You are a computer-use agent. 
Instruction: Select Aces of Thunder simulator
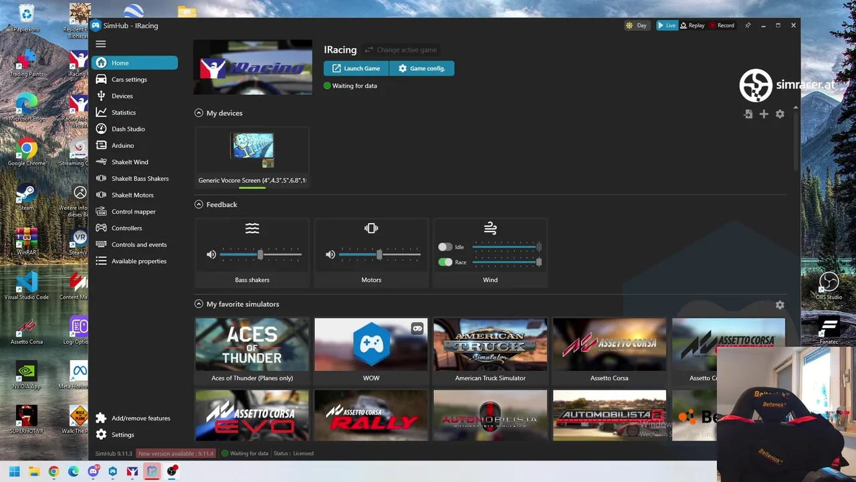point(252,351)
